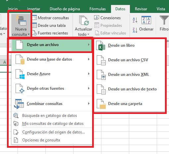Click the Conexiones icon
Screen dimensions: 169x154
click(x=97, y=18)
